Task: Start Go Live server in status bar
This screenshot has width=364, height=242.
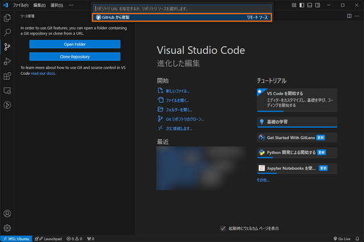Action: pos(342,239)
